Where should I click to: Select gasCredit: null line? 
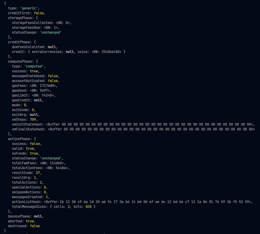28,100
